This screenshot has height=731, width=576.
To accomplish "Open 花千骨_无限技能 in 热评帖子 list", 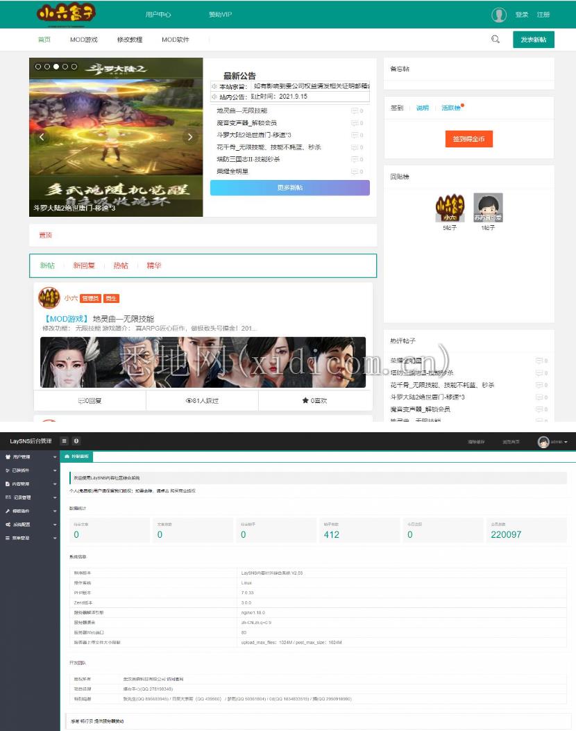I will click(442, 385).
